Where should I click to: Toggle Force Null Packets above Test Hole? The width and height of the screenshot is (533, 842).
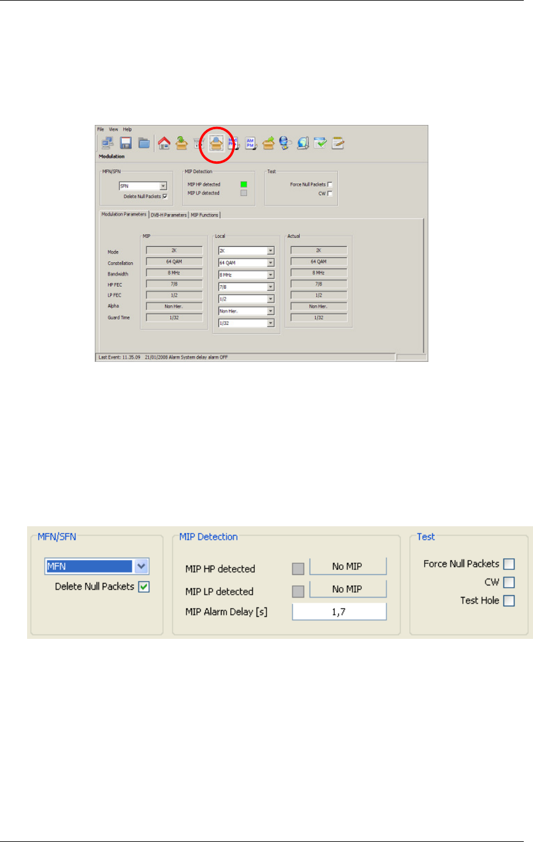coord(509,564)
